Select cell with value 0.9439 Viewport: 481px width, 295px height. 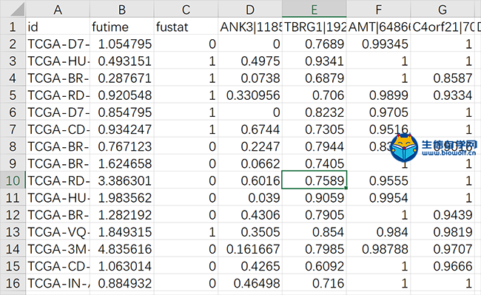pyautogui.click(x=443, y=214)
